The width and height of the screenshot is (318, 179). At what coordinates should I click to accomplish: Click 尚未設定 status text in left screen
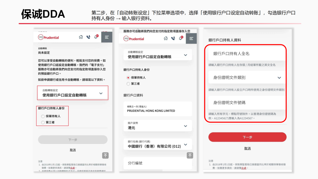click(44, 53)
